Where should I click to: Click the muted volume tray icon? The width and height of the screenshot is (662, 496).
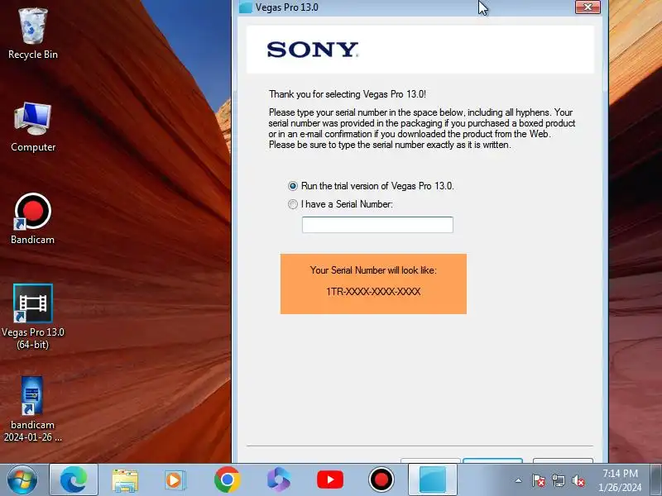[x=578, y=480]
